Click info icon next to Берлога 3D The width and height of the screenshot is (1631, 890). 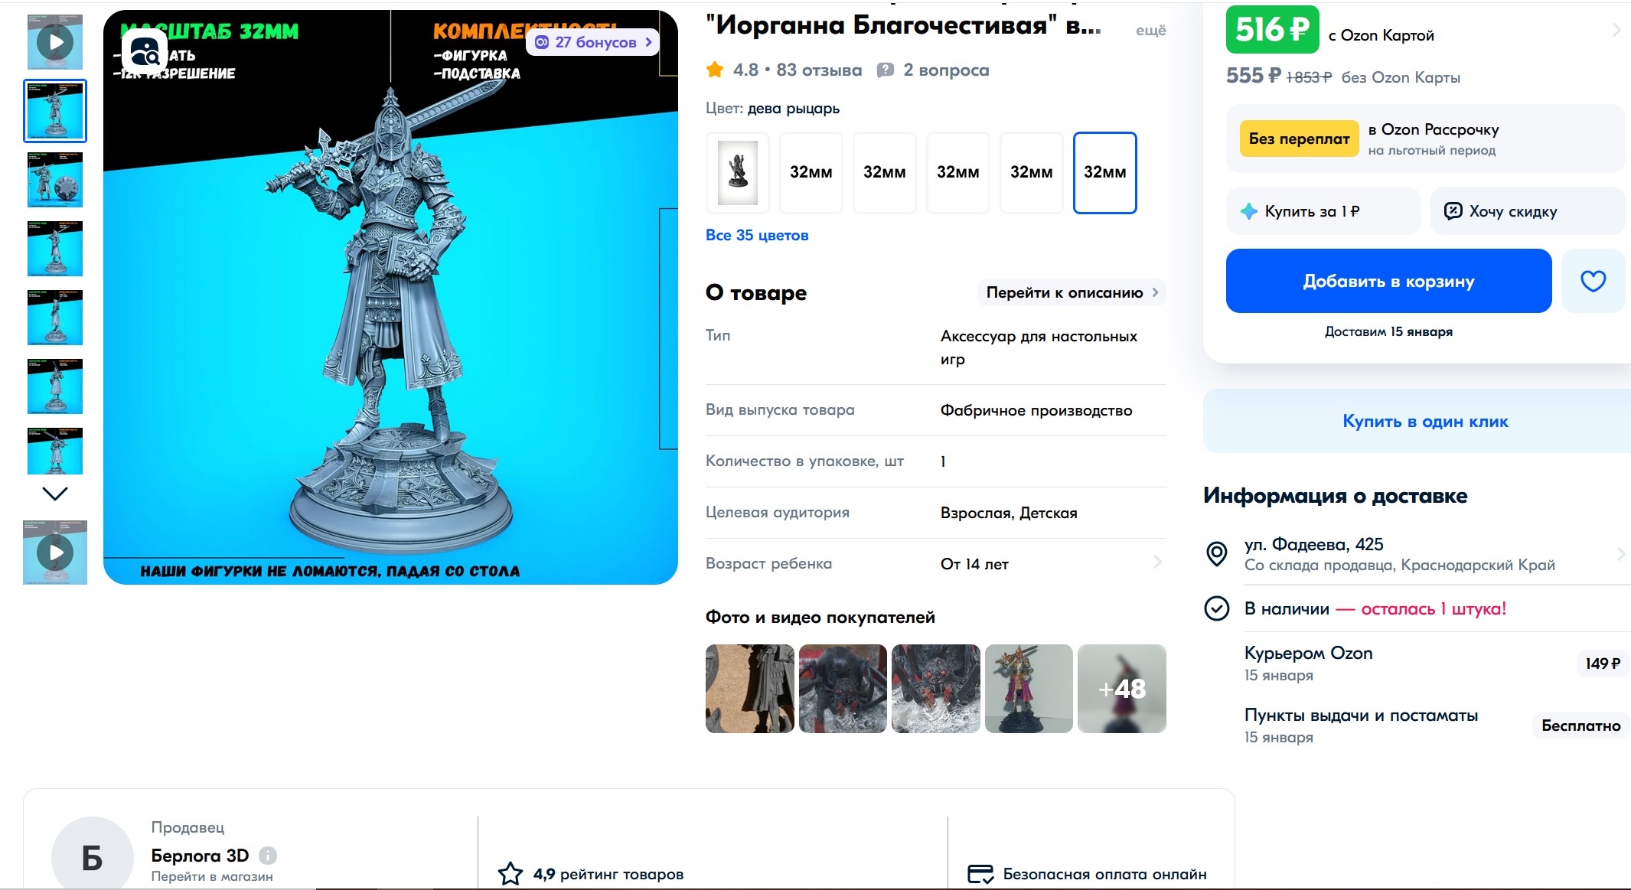click(x=268, y=856)
